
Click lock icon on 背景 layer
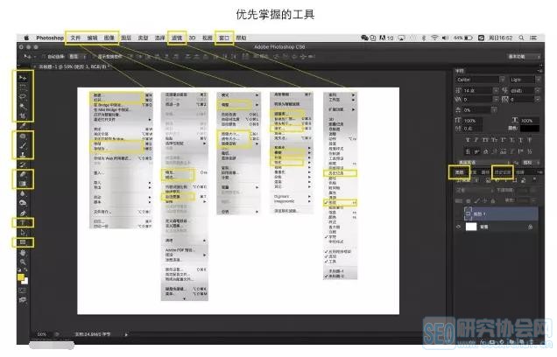(530, 227)
